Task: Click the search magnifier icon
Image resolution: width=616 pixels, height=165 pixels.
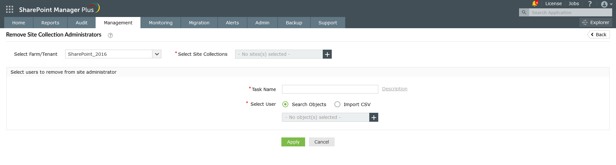Action: click(524, 12)
